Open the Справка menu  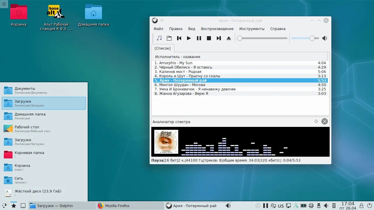[x=278, y=29]
